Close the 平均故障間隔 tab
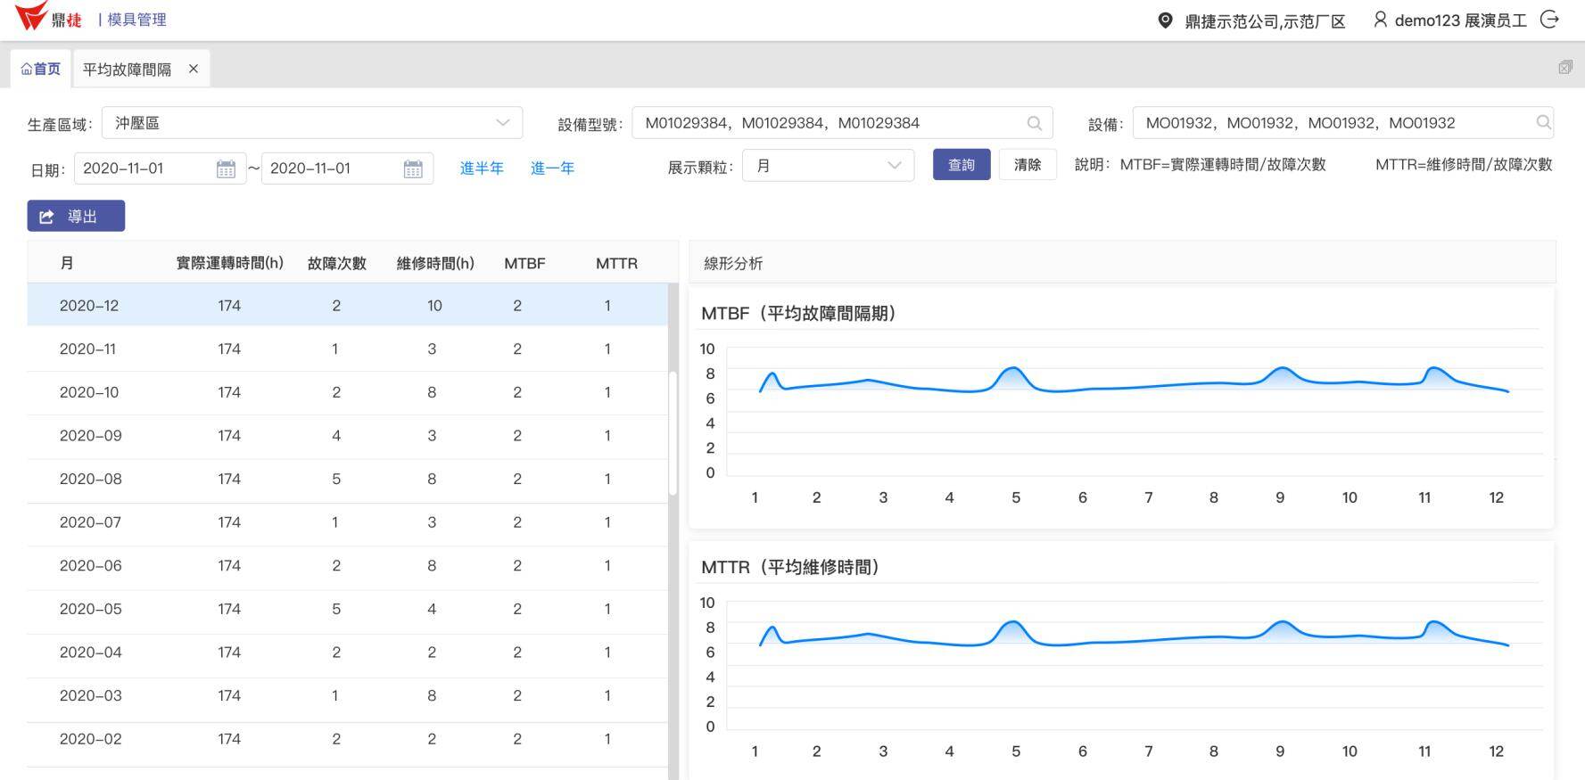 coord(194,69)
